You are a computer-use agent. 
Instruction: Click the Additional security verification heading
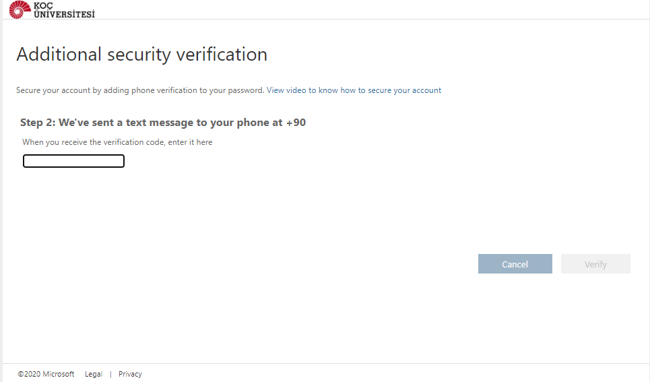141,55
